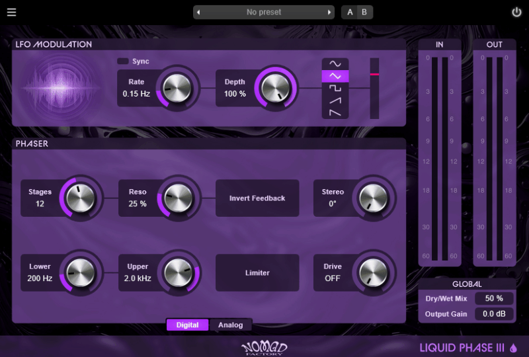Toggle Invert Feedback
Screen dimensions: 529x357
click(x=257, y=198)
